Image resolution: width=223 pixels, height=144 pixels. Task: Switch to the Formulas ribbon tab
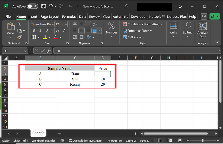click(69, 16)
